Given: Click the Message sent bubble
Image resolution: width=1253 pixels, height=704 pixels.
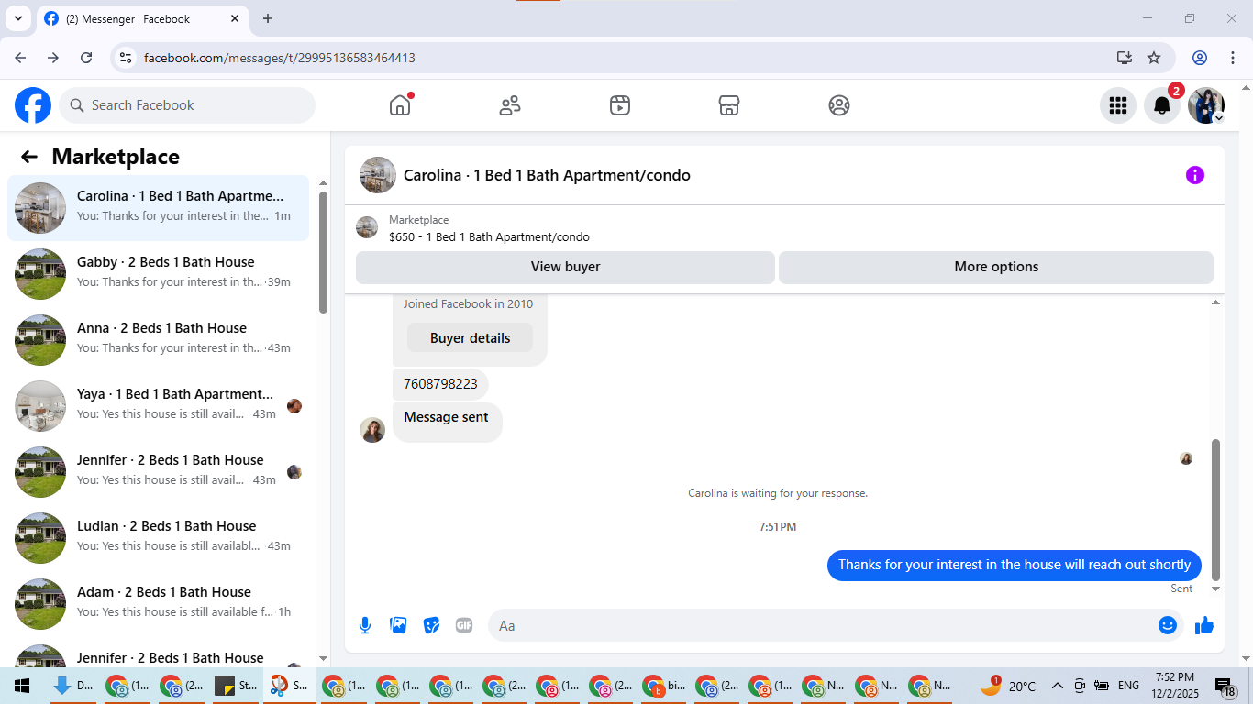Looking at the screenshot, I should coord(447,422).
